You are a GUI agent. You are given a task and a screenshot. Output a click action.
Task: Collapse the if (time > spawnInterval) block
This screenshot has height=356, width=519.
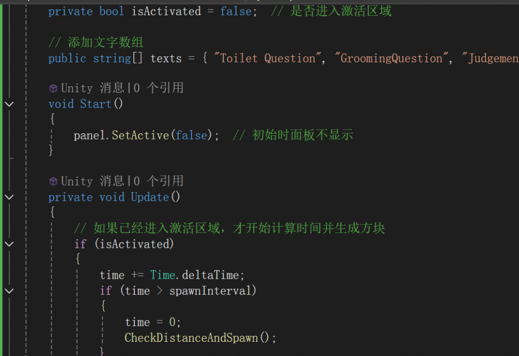9,291
